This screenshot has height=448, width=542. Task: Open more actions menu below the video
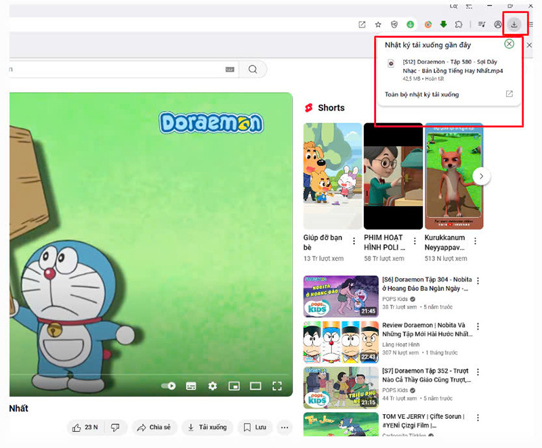tap(285, 427)
